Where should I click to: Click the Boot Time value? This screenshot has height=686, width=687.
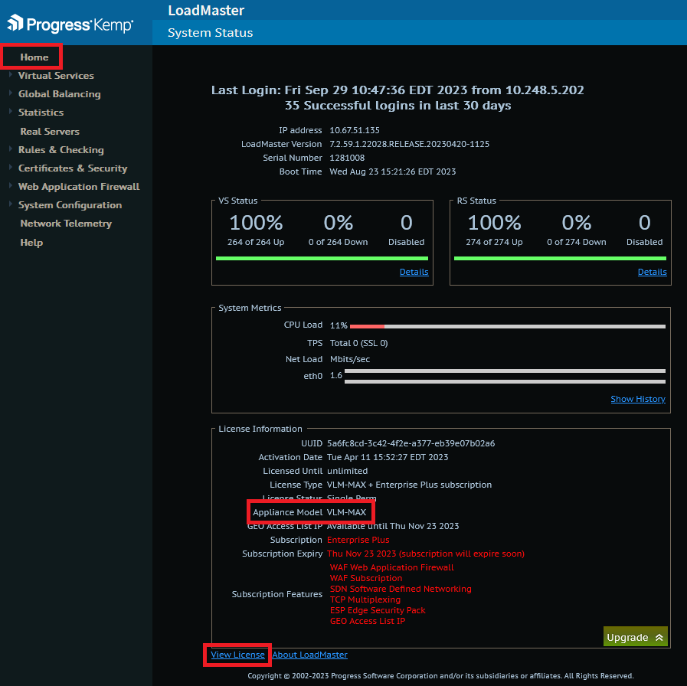click(x=393, y=171)
